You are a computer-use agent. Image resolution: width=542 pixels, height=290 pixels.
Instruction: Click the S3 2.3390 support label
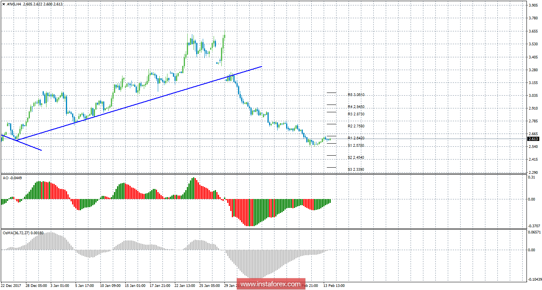pyautogui.click(x=356, y=169)
